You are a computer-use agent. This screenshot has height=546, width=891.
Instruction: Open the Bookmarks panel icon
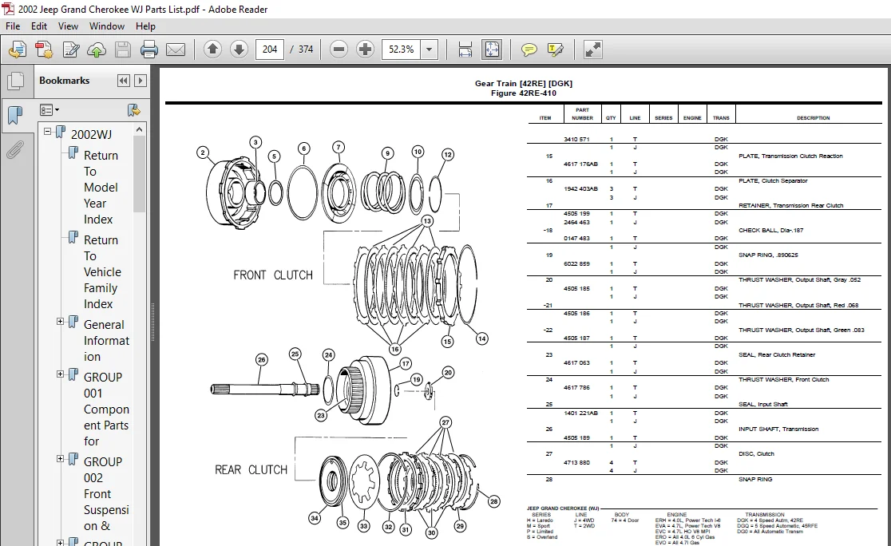16,115
